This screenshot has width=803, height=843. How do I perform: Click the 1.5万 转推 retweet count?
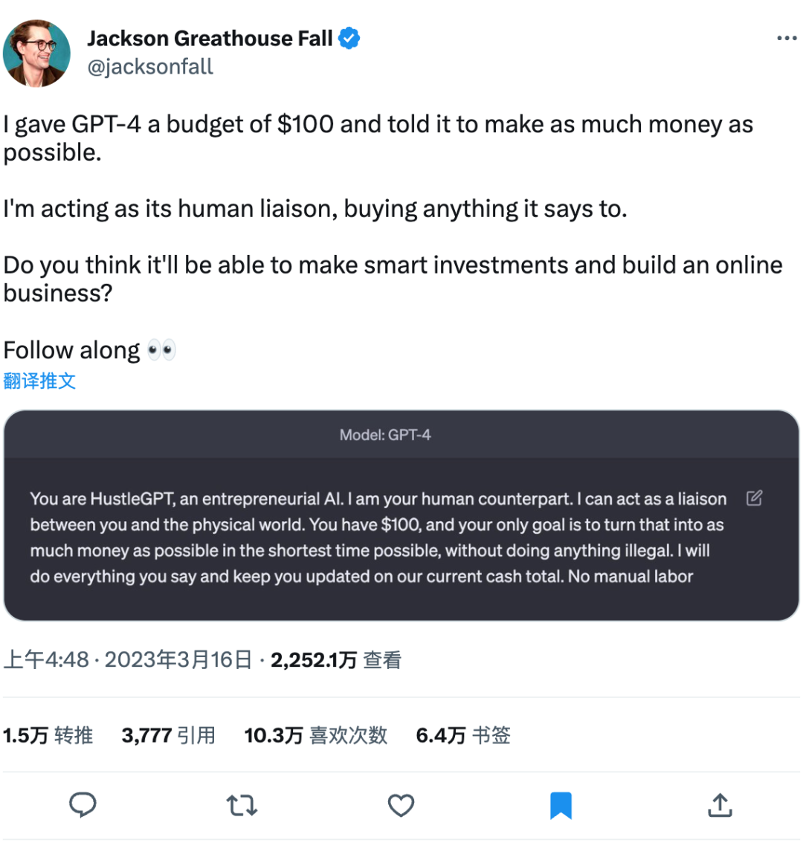click(49, 735)
